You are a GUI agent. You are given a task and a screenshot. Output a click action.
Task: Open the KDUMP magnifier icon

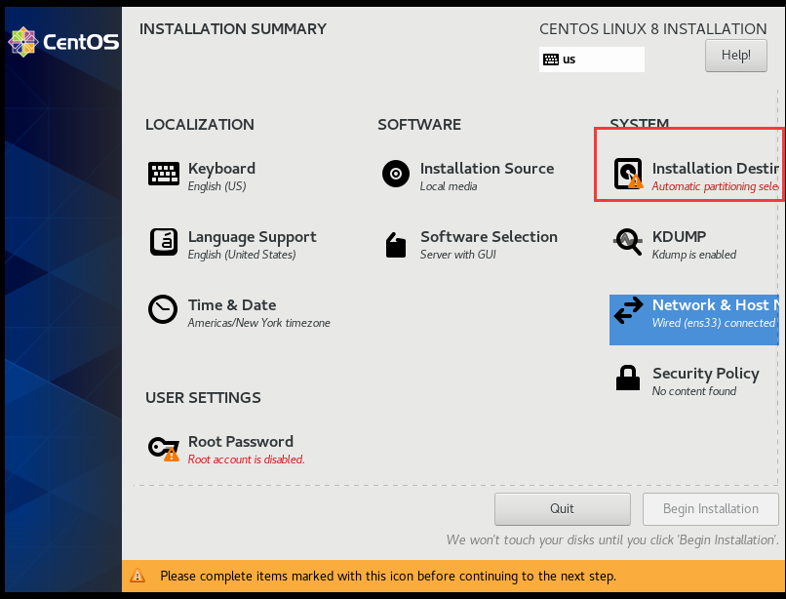pos(628,242)
